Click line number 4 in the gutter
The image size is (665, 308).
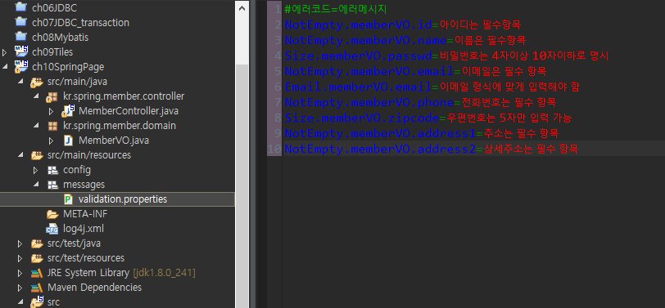(278, 56)
